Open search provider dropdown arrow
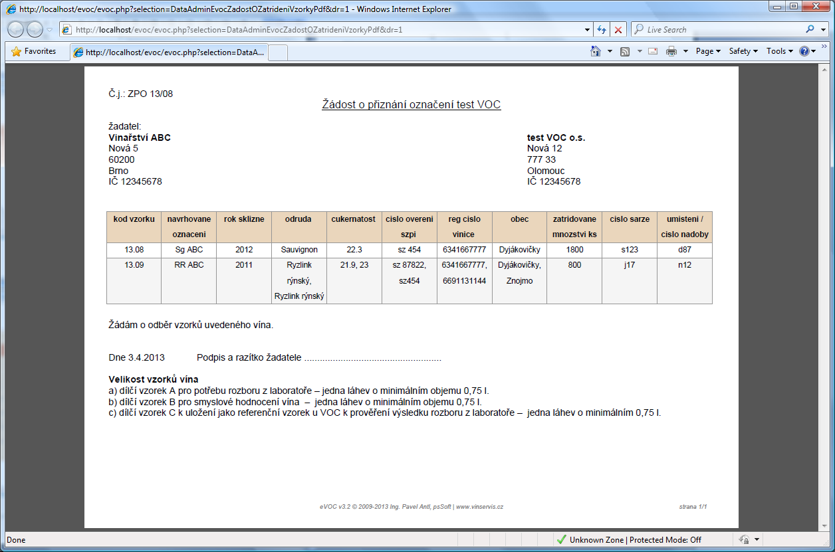This screenshot has height=552, width=835. [824, 30]
